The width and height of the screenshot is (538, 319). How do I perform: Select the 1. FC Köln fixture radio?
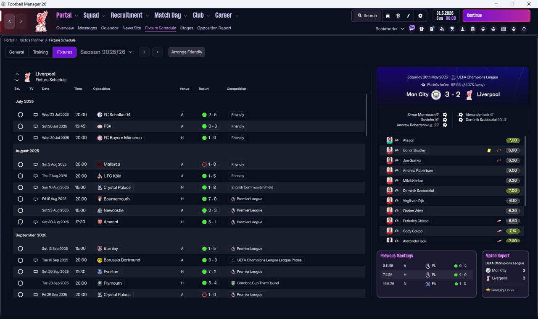click(x=20, y=176)
